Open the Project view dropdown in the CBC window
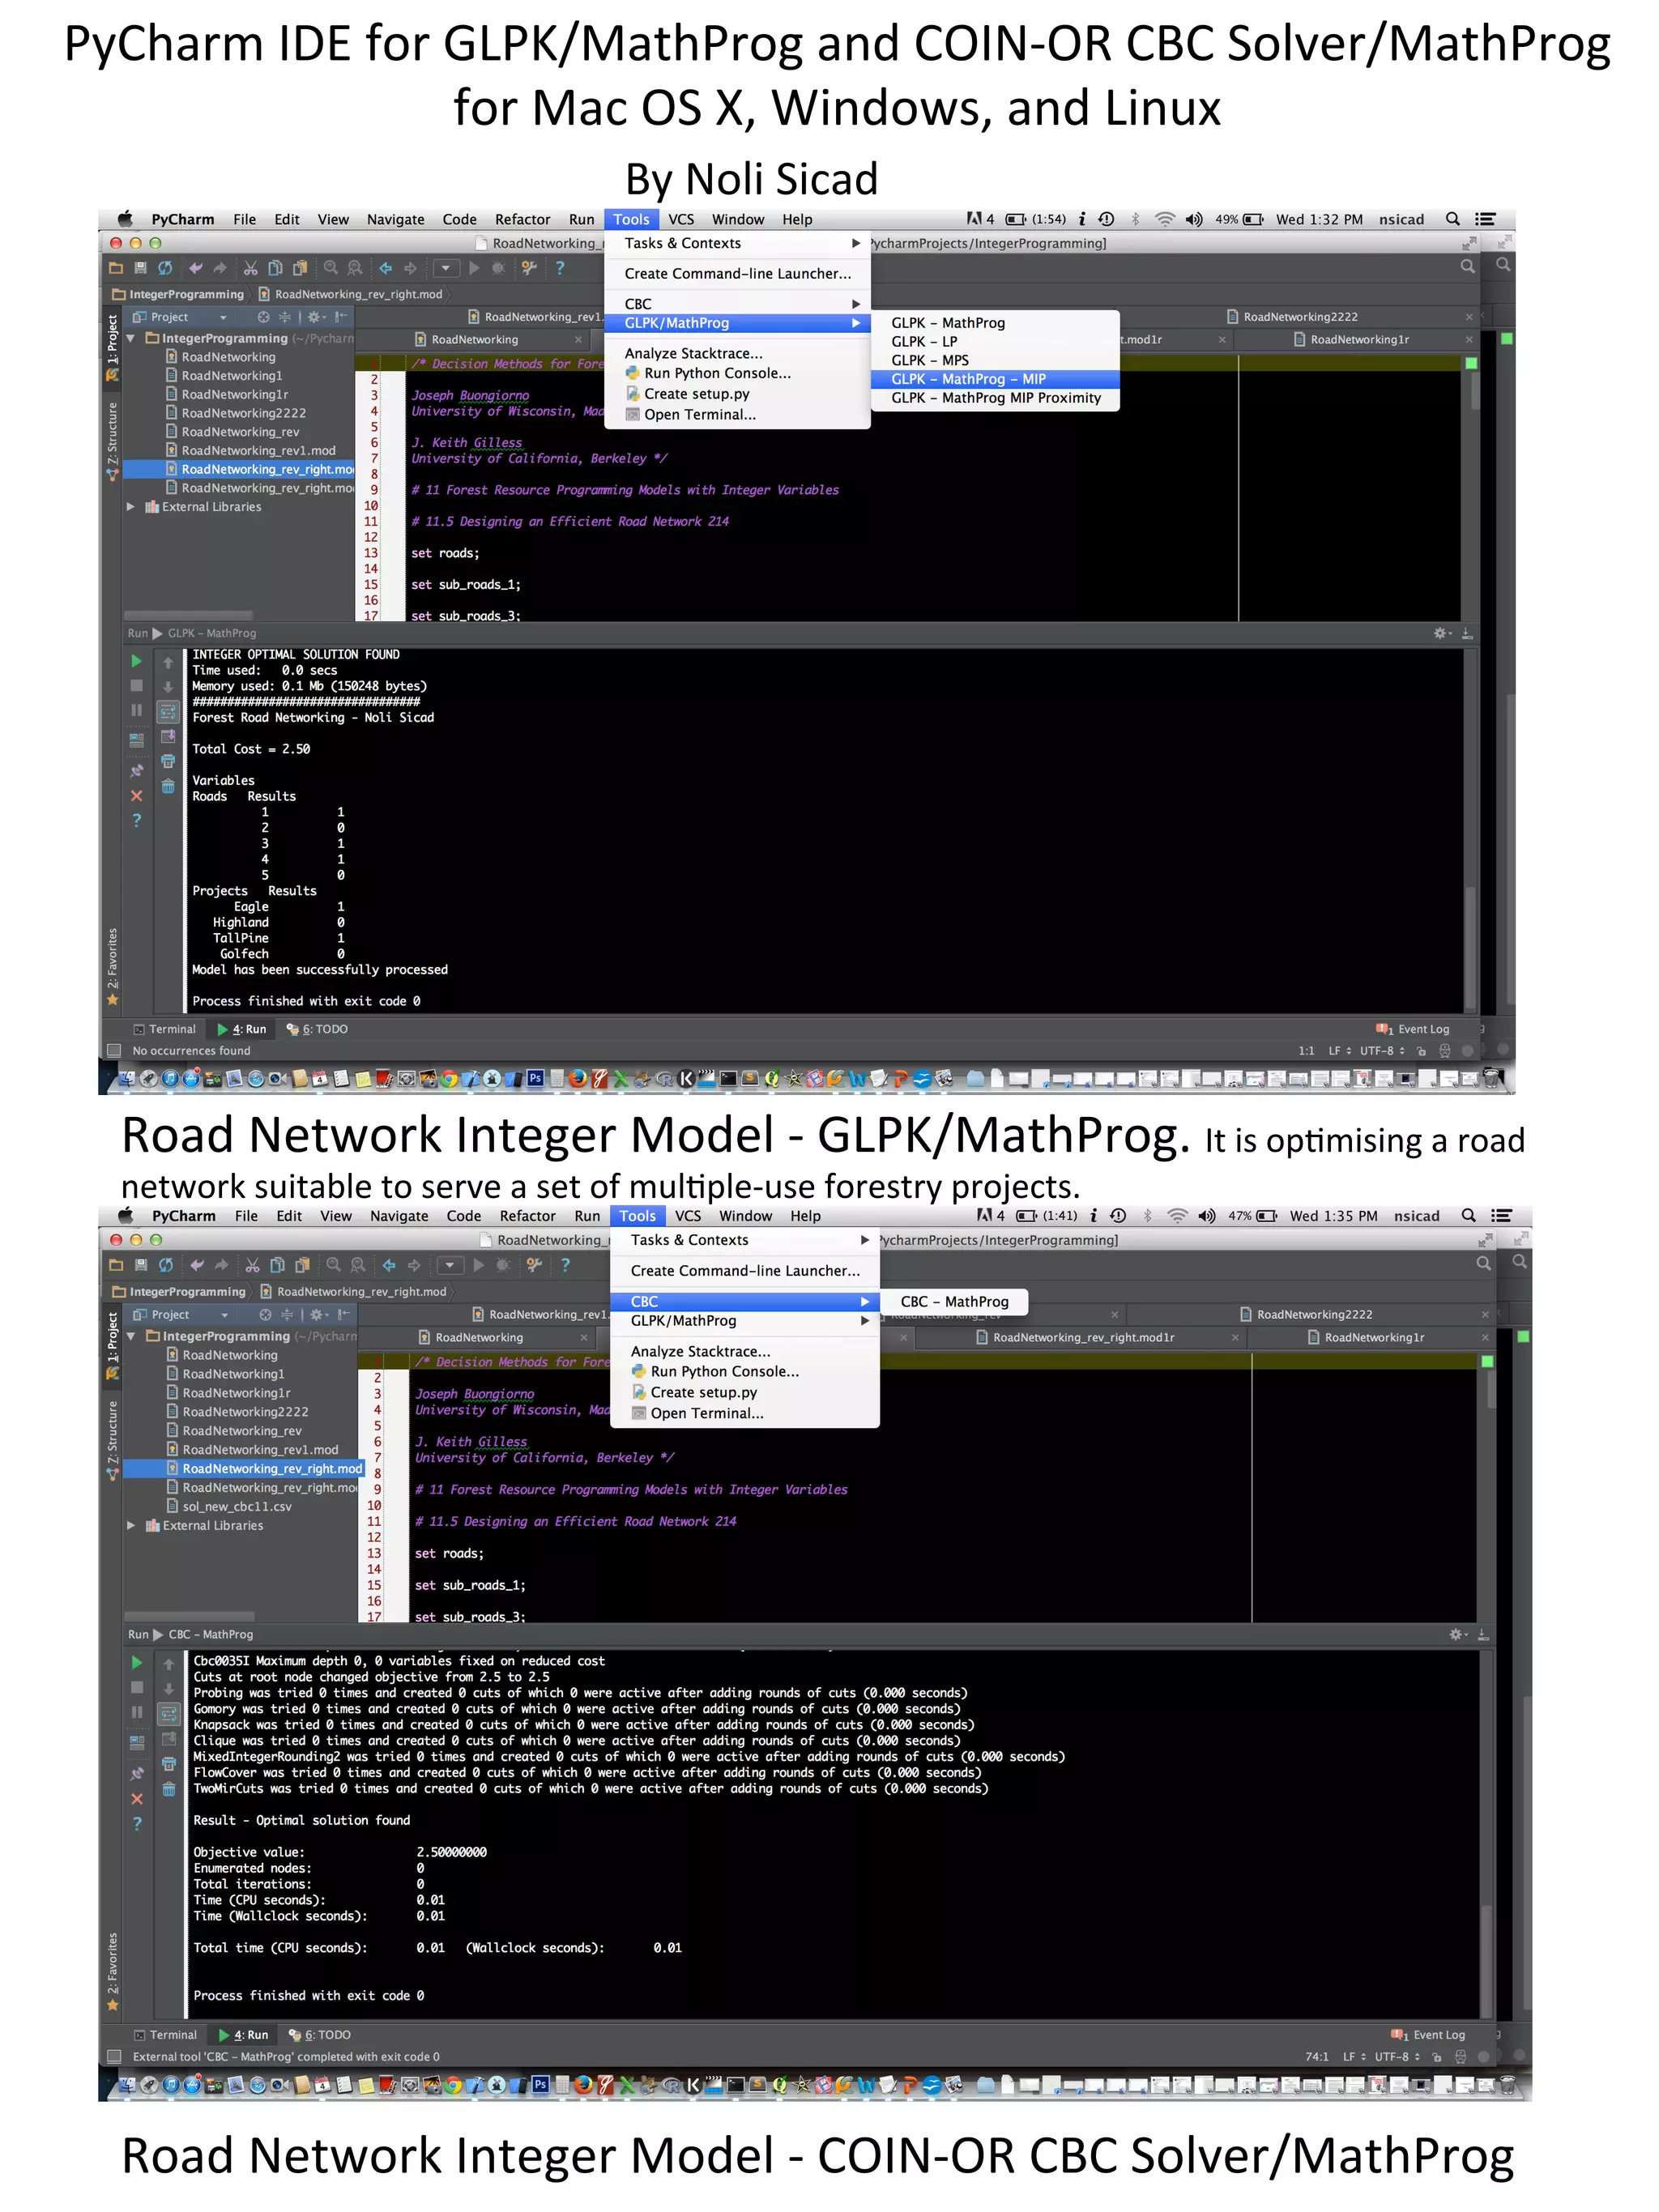 pos(224,1314)
